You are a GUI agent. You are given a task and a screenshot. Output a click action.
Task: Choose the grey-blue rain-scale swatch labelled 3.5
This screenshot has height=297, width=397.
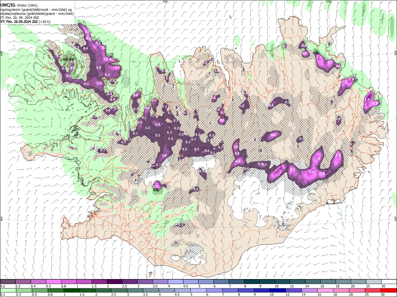click(x=151, y=290)
